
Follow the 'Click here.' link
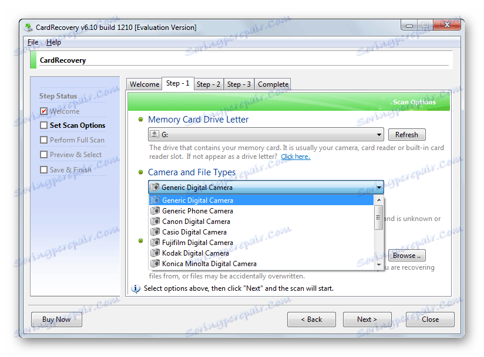pos(295,157)
